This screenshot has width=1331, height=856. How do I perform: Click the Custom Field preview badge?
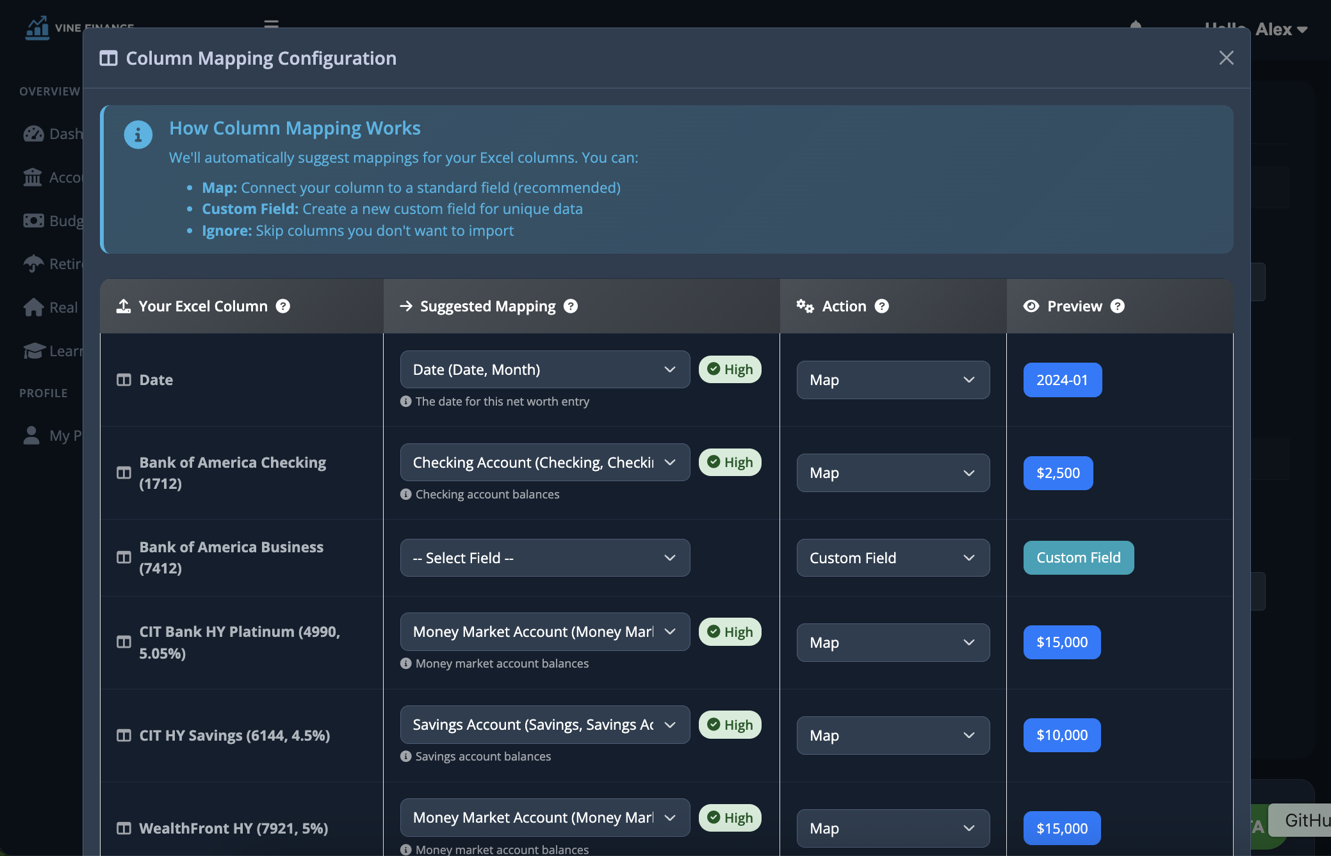coord(1079,557)
